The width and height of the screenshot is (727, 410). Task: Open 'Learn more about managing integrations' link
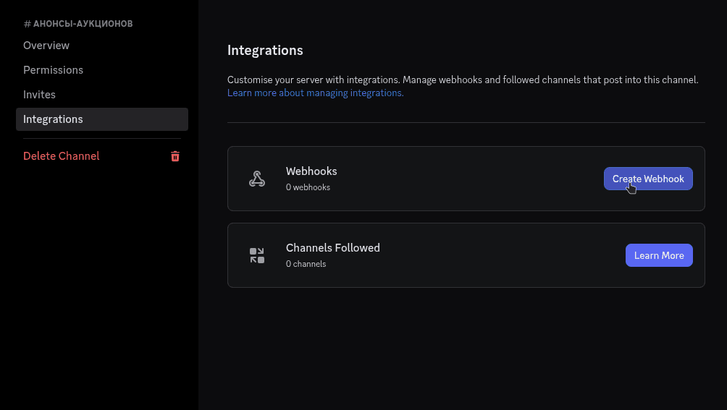coord(315,93)
